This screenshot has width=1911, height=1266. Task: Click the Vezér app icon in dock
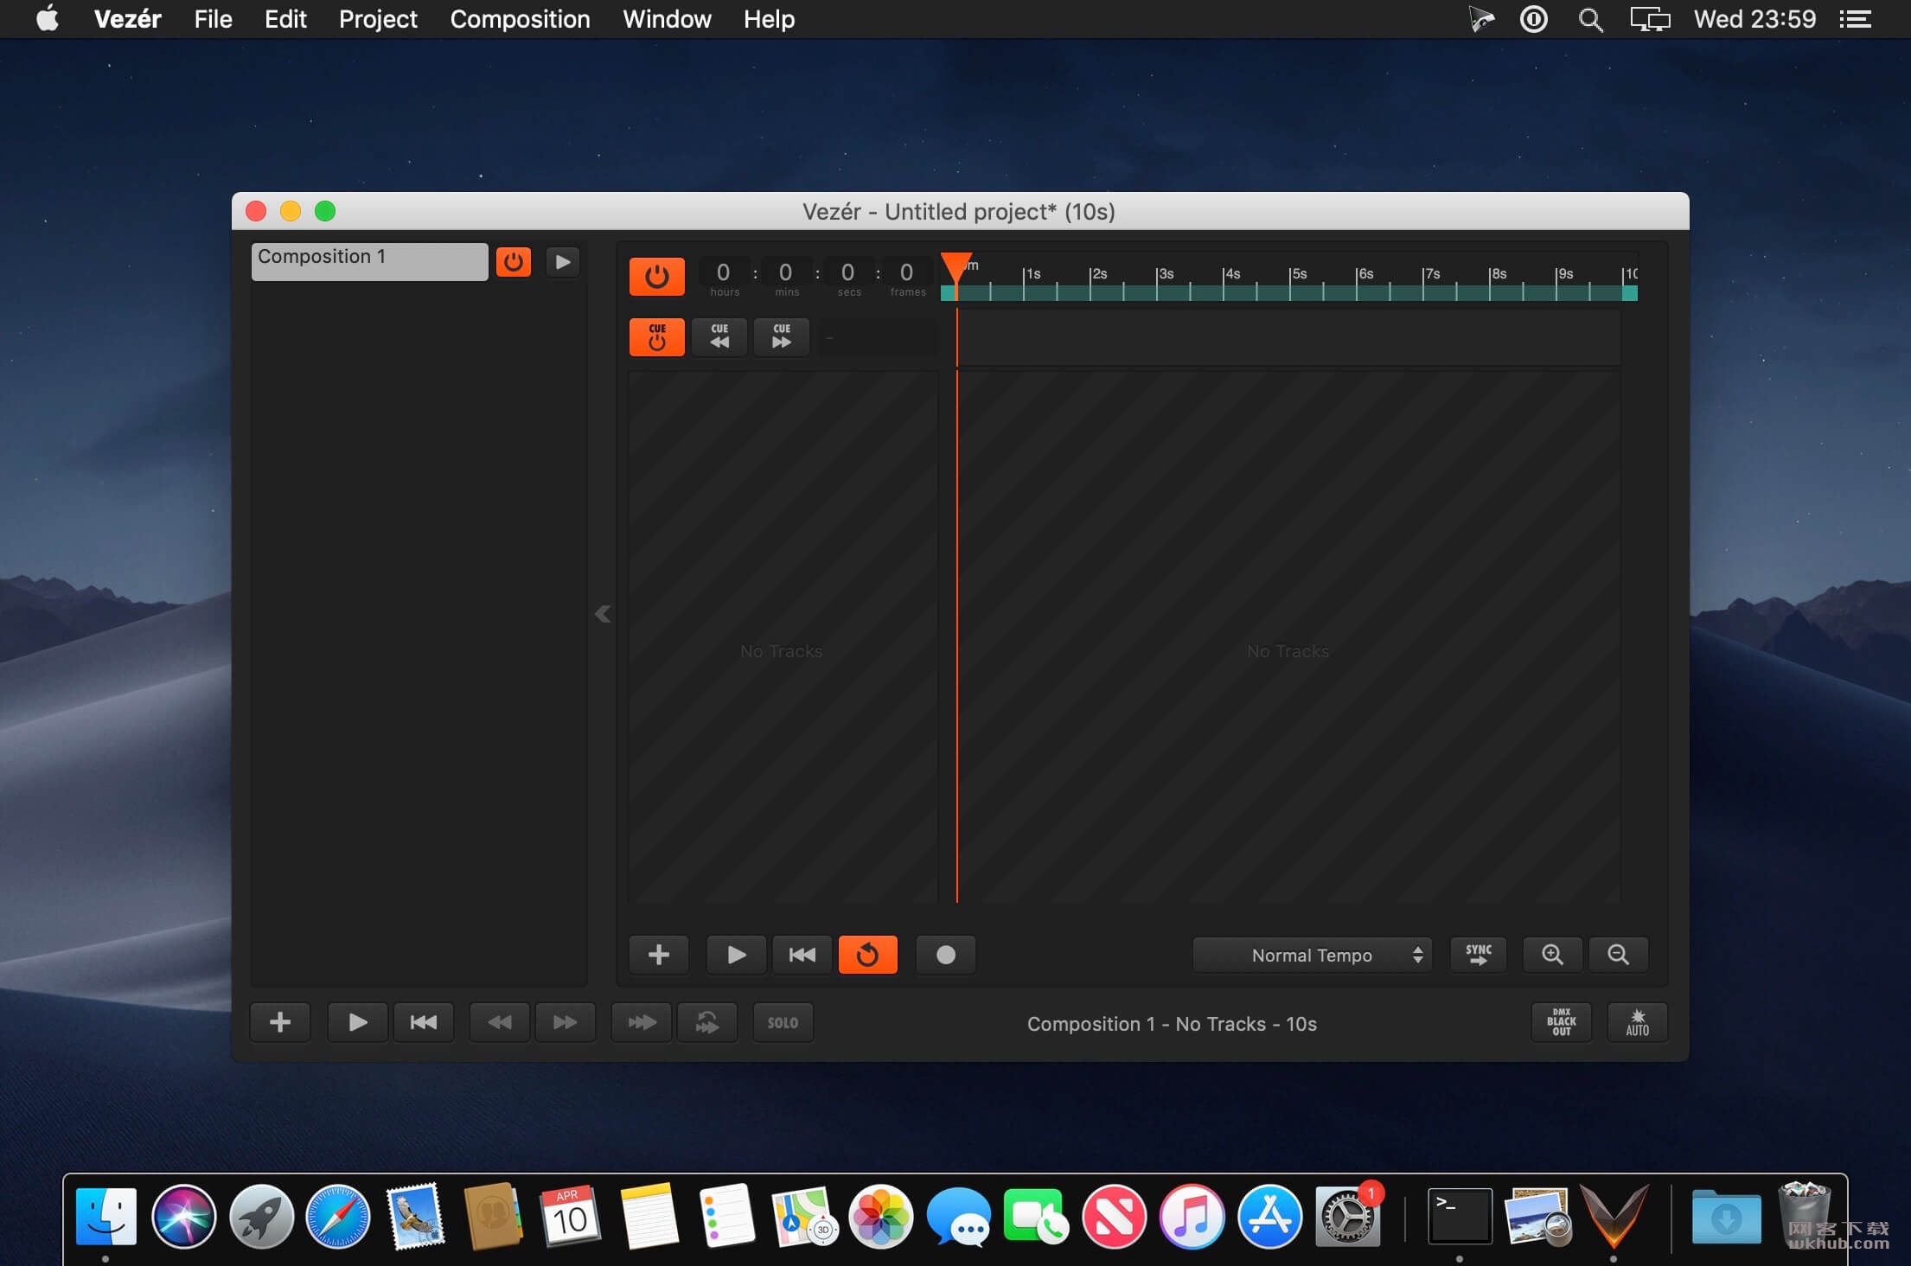click(1614, 1216)
